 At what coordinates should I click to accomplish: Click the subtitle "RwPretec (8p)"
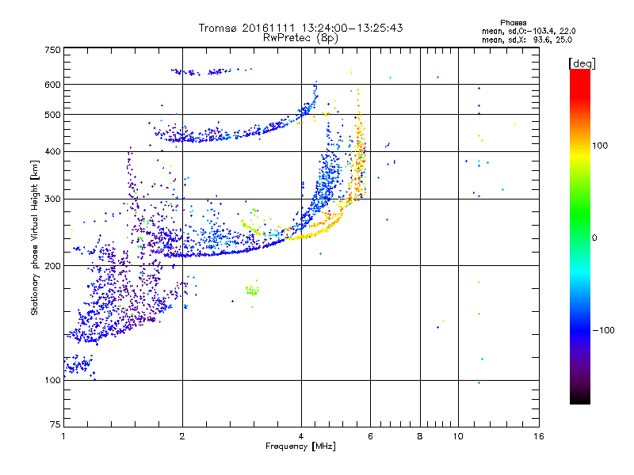[x=300, y=38]
